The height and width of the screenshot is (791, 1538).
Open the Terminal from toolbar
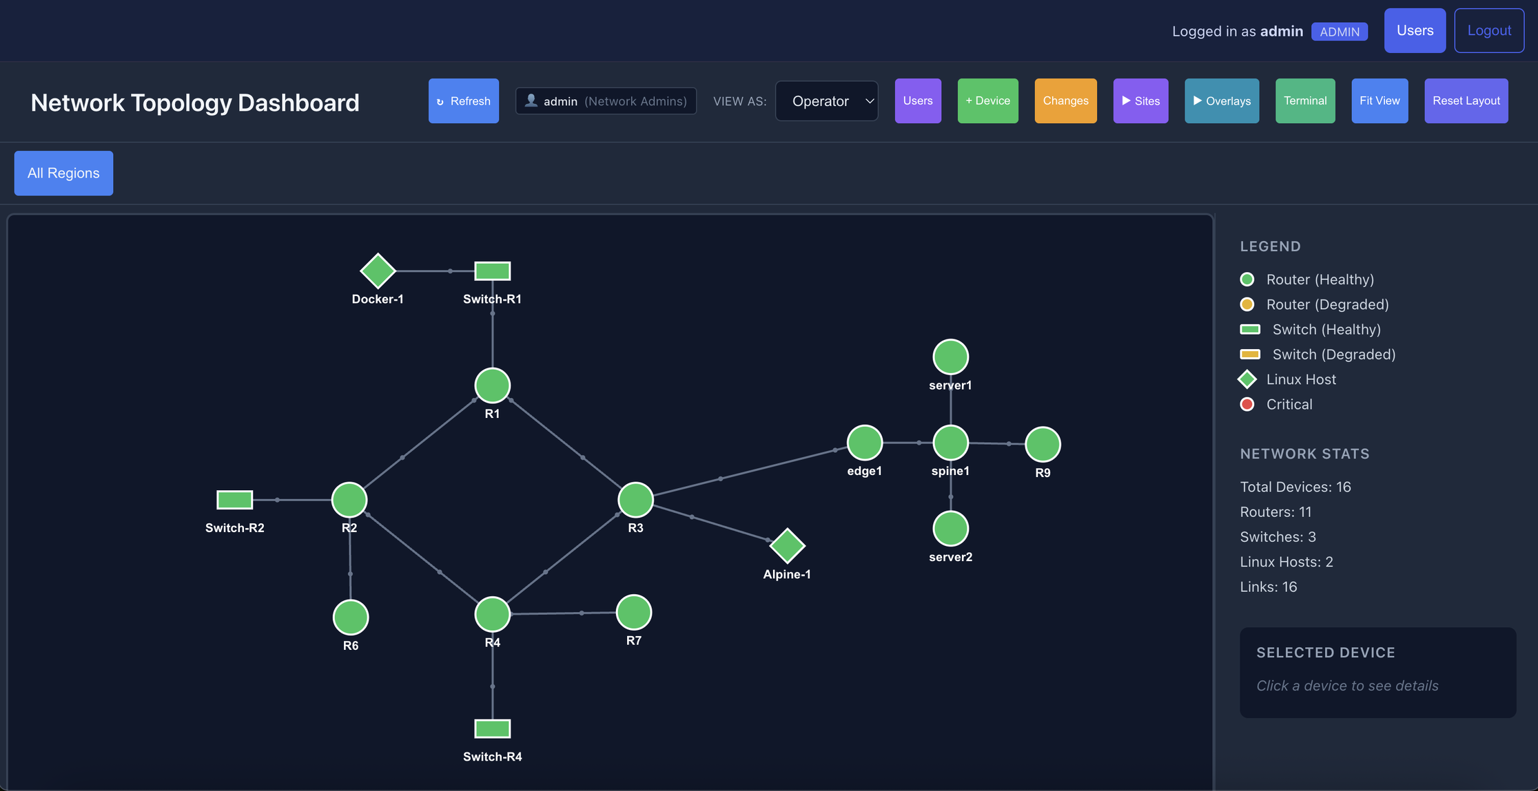click(1304, 101)
